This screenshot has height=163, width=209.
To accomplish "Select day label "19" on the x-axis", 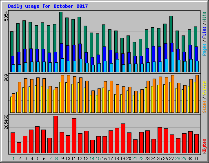I will click(122, 159).
